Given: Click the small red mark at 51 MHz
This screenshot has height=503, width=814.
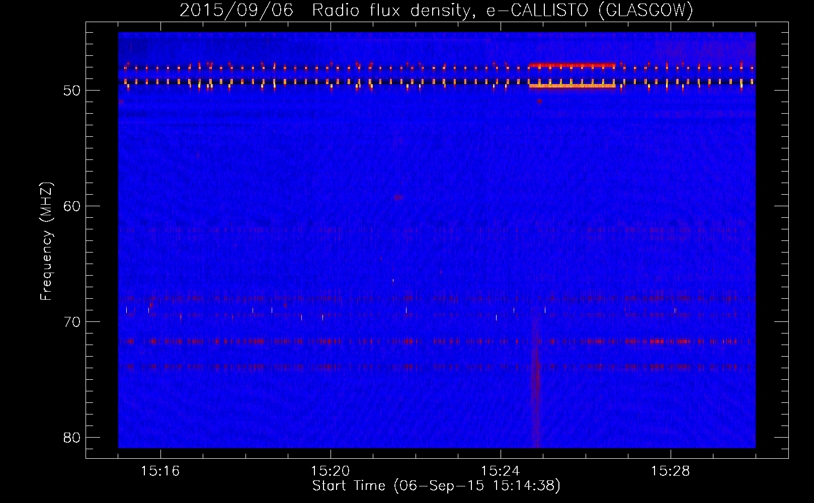Looking at the screenshot, I should click(539, 101).
